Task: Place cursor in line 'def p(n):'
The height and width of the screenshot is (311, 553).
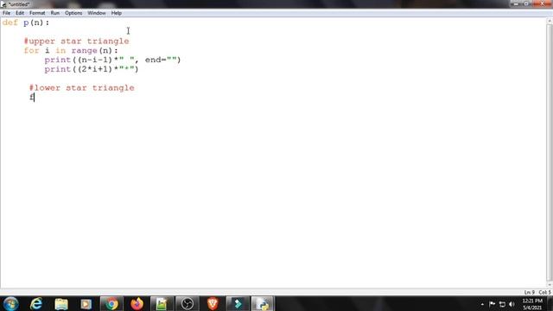Action: pyautogui.click(x=26, y=22)
